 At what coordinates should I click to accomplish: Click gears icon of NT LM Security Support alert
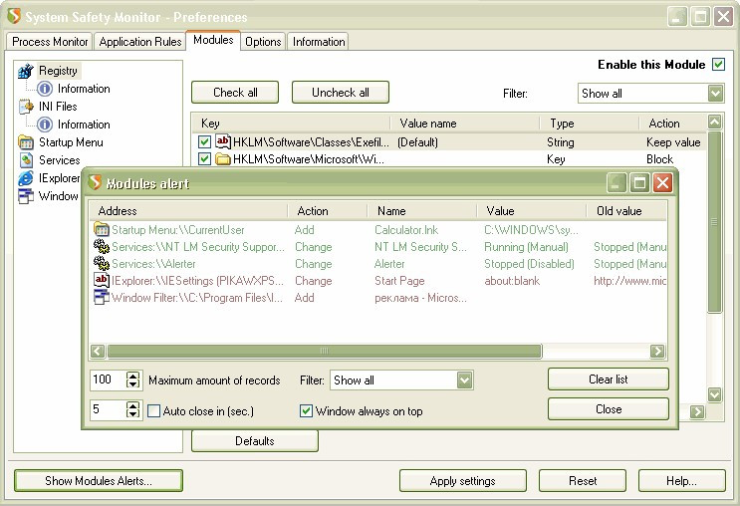102,246
